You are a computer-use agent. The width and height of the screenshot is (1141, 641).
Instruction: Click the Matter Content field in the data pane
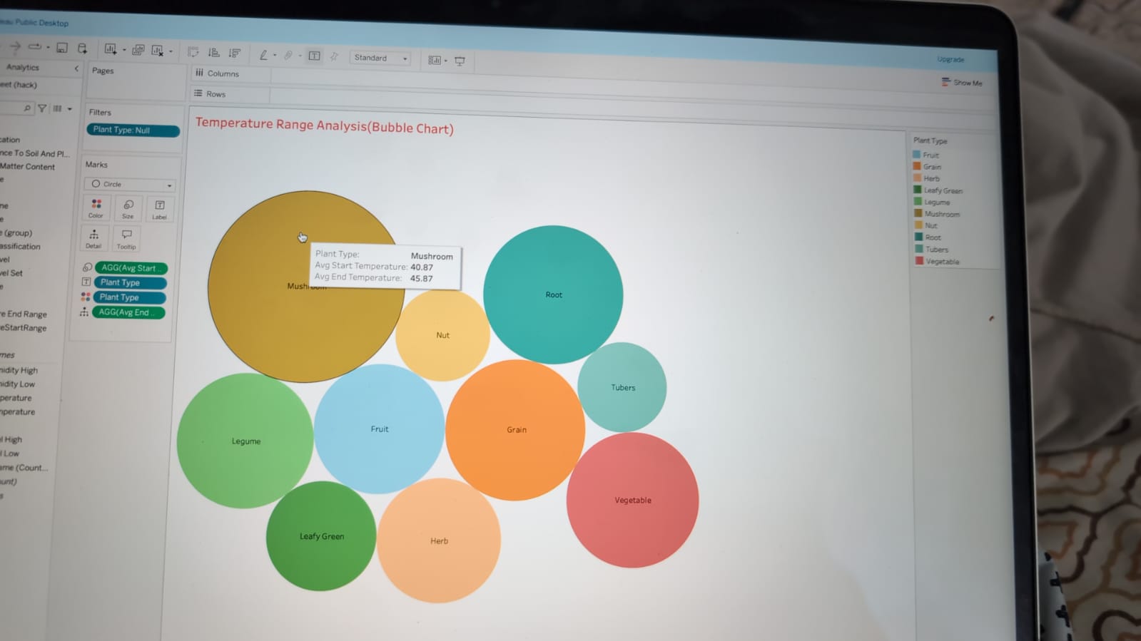27,166
